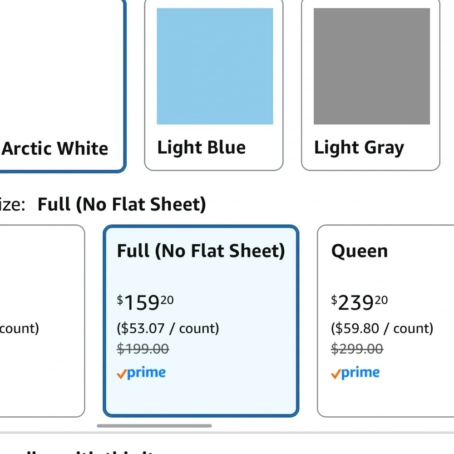Click the Full (No Flat Sheet) card title

coord(201,251)
